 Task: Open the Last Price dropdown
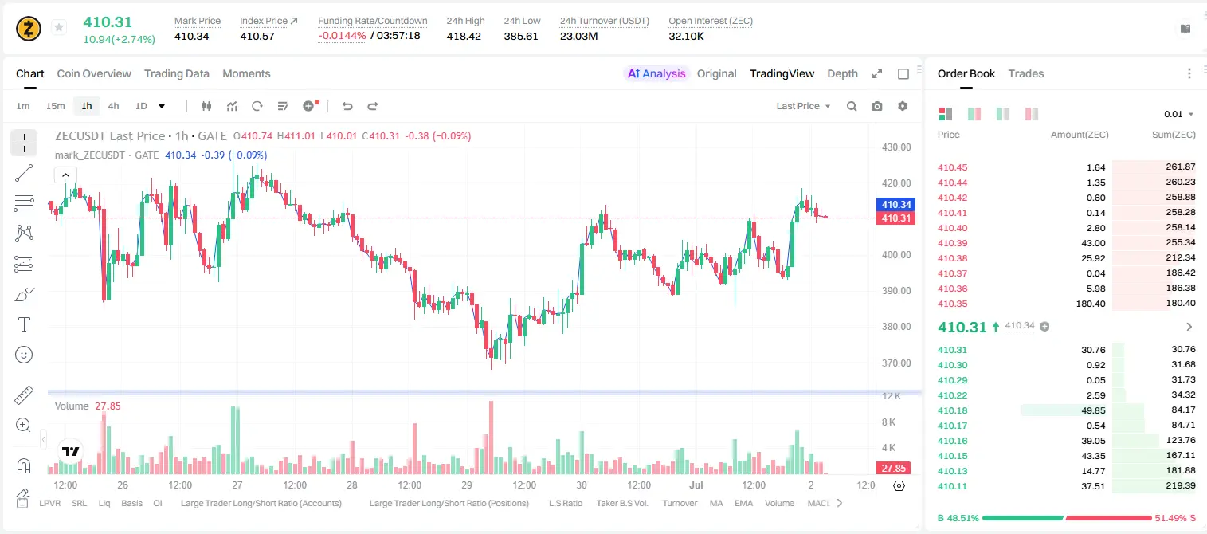[803, 106]
